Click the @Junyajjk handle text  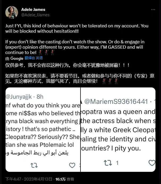coord(19,97)
